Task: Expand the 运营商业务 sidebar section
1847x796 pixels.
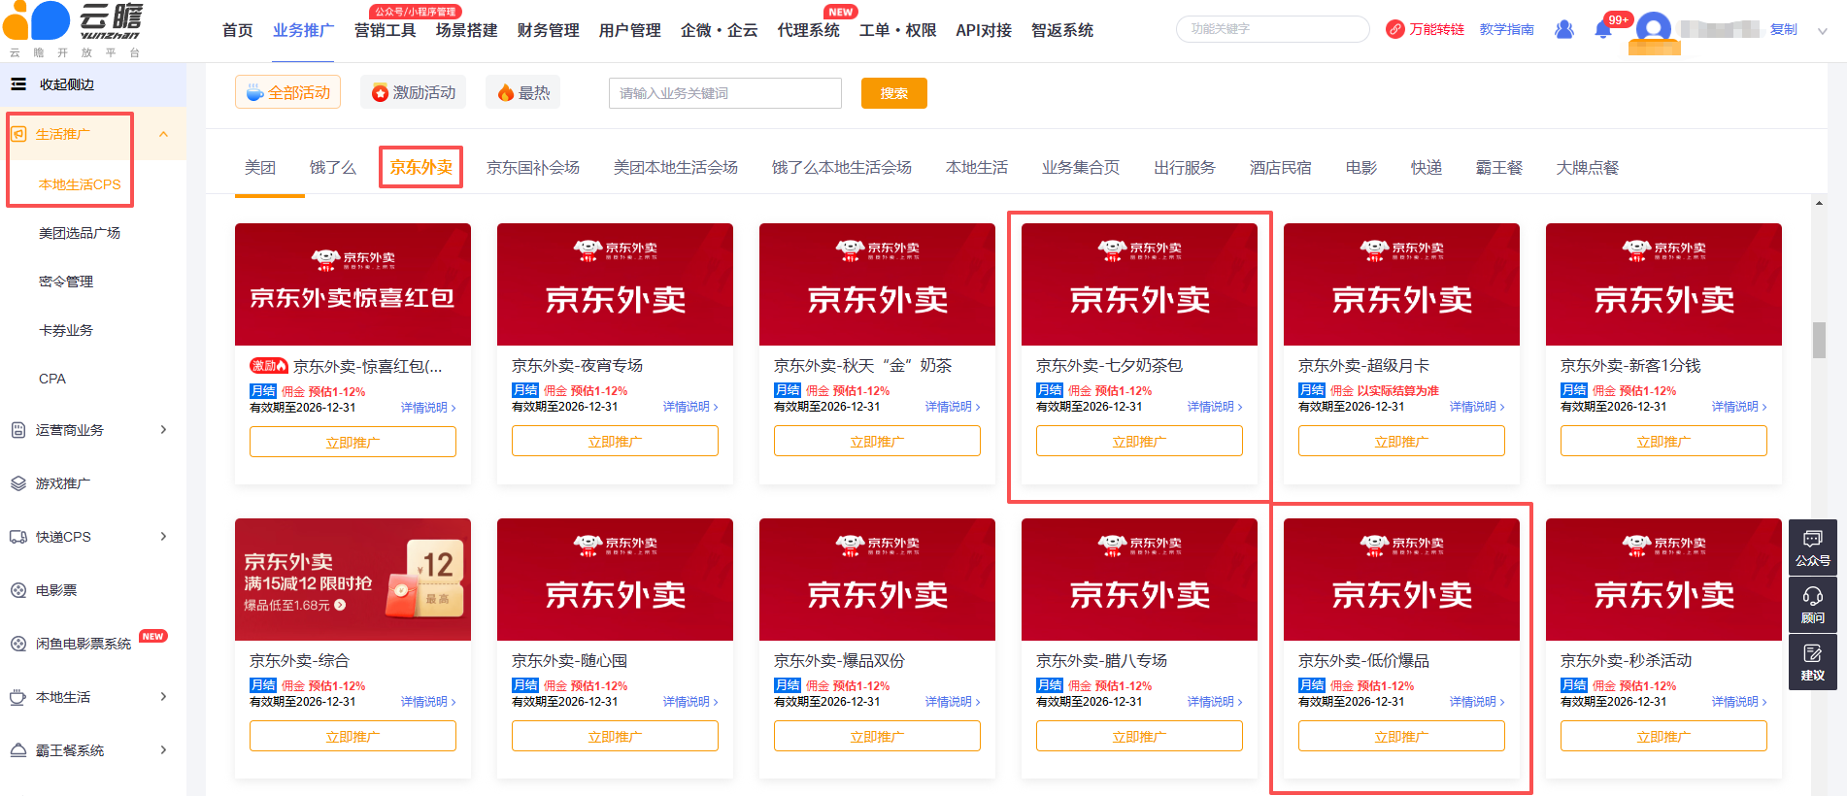Action: pos(164,430)
